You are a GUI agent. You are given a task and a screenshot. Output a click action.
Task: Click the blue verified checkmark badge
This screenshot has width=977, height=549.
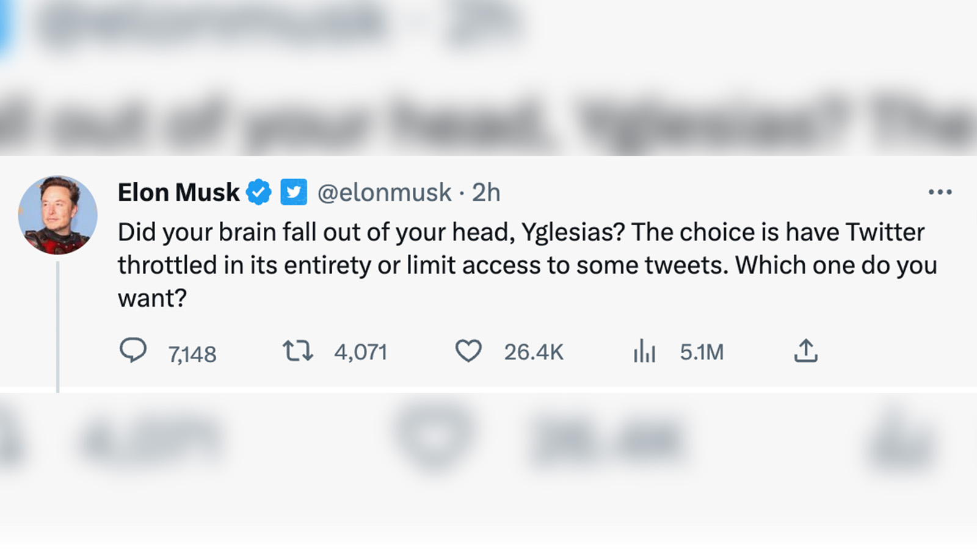point(259,193)
